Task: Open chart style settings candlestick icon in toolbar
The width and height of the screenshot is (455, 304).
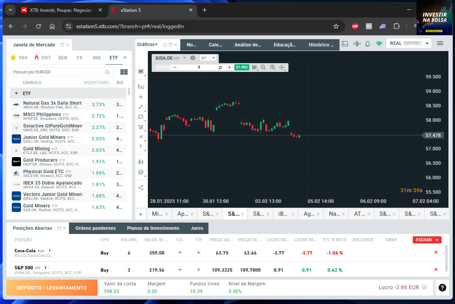Action: (x=254, y=67)
